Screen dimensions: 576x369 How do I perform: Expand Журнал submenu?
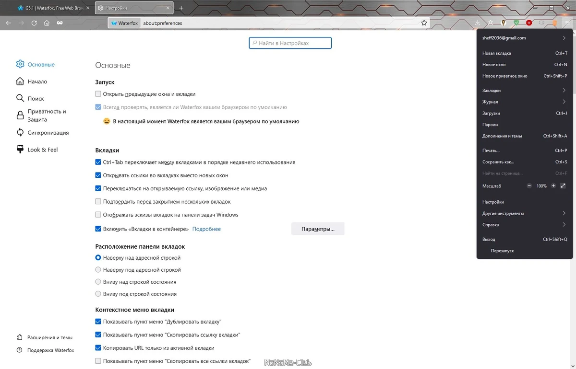pos(525,102)
